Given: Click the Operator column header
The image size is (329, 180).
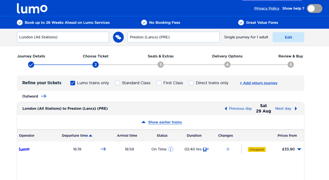Looking at the screenshot, I should [27, 136].
